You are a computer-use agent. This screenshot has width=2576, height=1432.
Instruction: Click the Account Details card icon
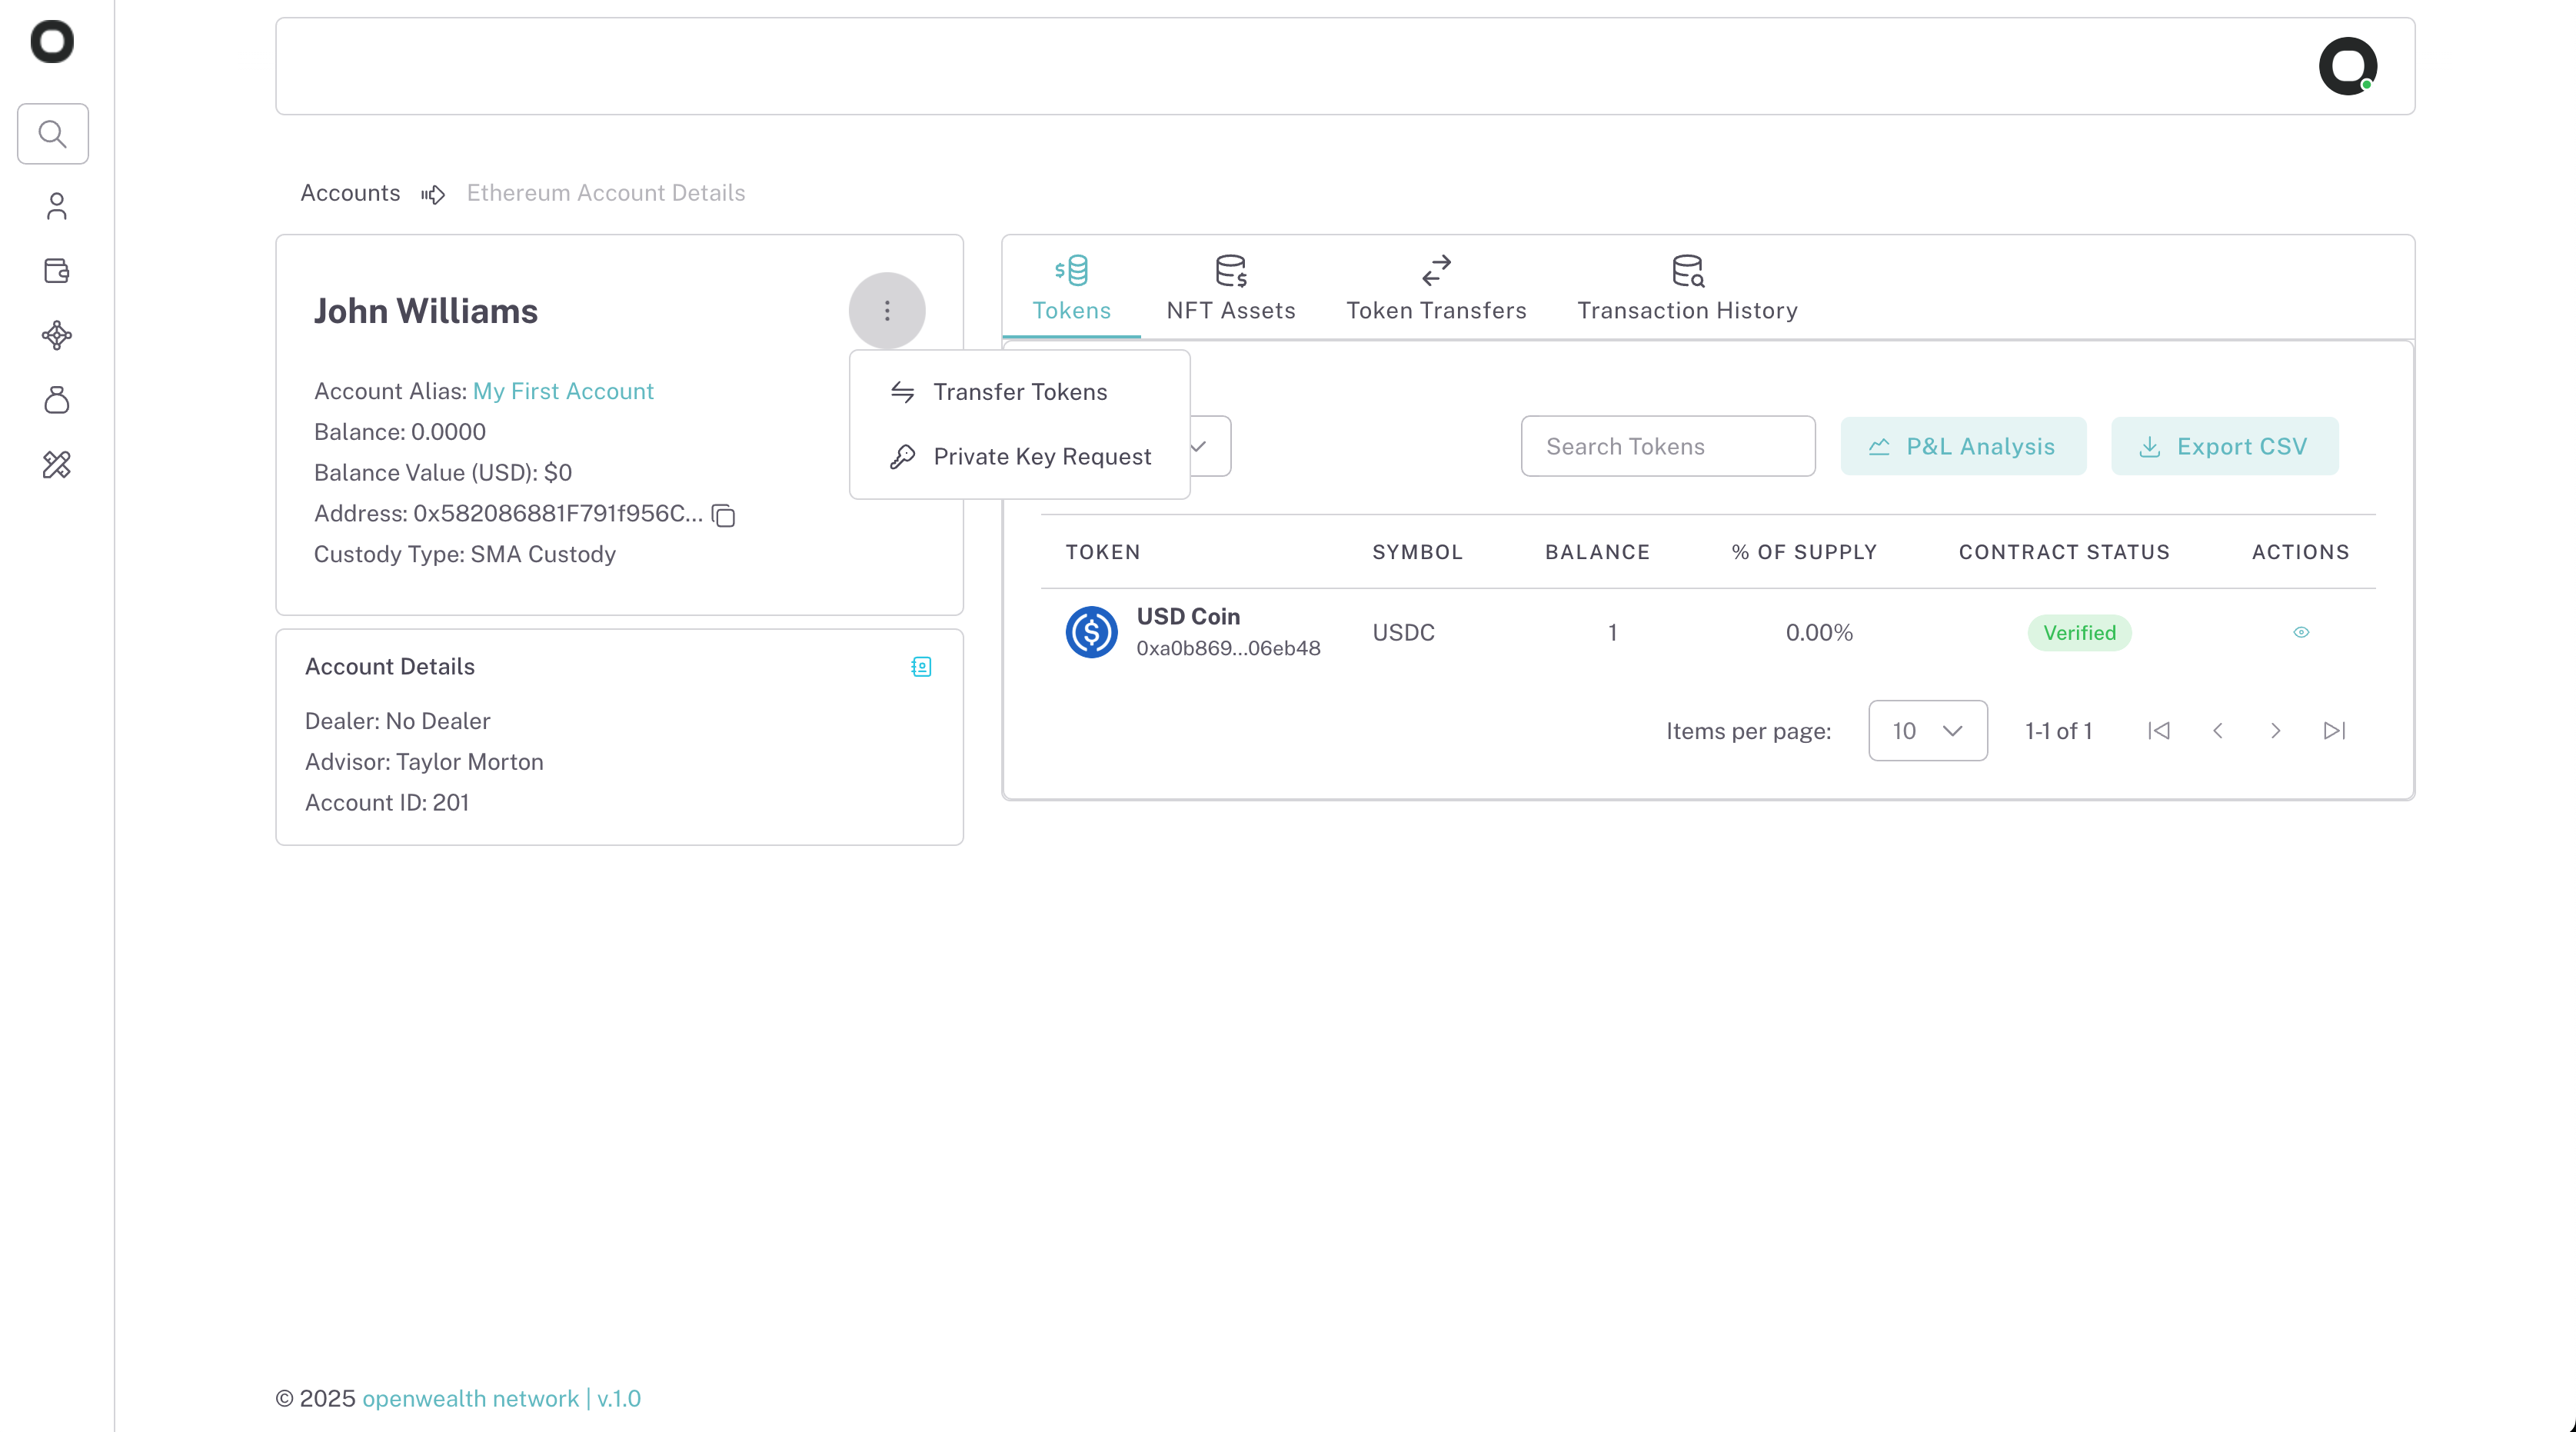coord(921,666)
